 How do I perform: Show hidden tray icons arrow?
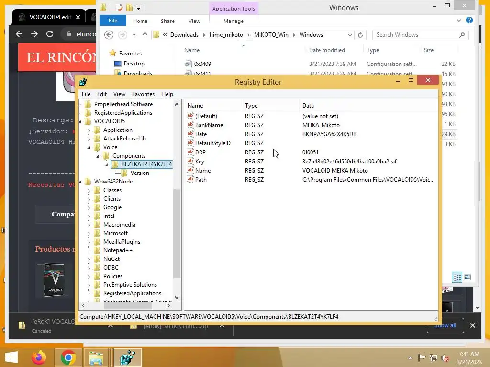click(x=410, y=358)
